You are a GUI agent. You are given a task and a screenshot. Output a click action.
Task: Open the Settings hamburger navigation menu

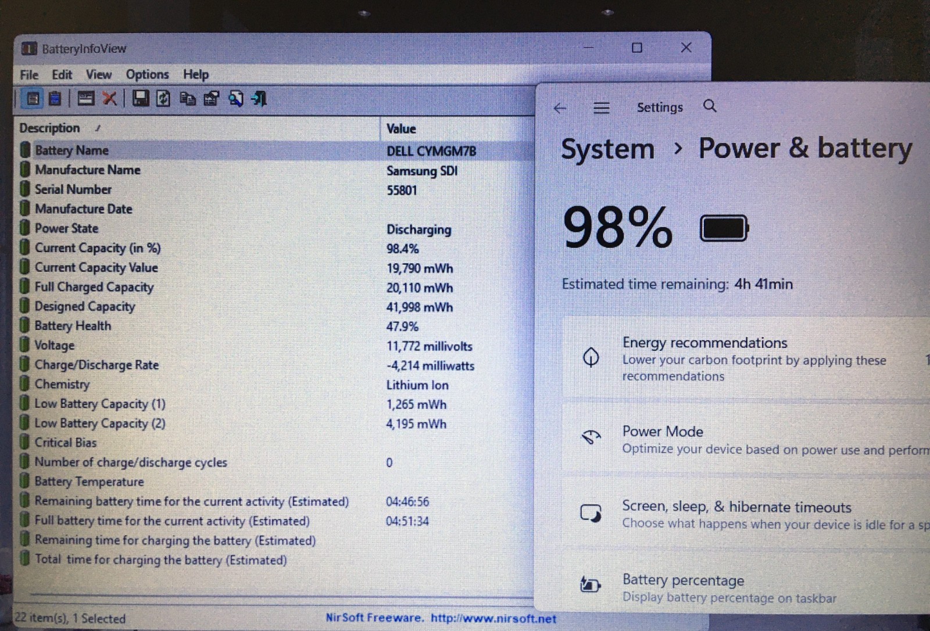(x=601, y=108)
